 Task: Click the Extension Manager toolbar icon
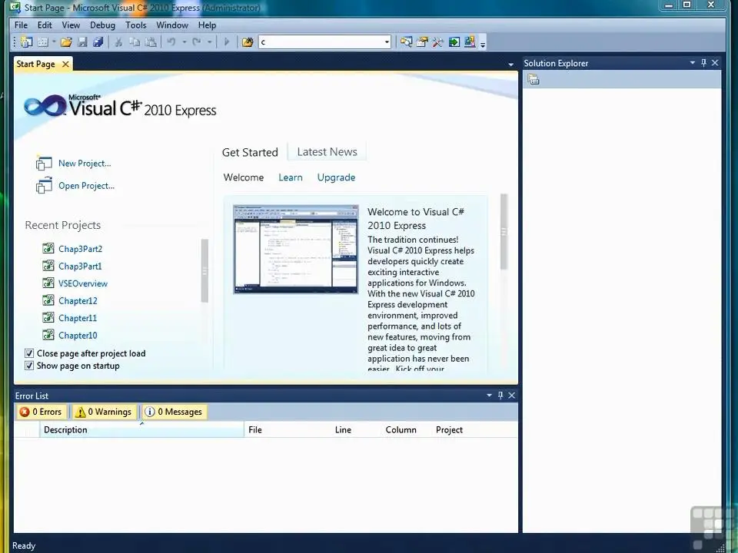point(470,42)
